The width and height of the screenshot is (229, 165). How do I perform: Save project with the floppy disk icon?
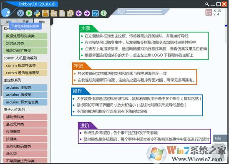point(45,13)
